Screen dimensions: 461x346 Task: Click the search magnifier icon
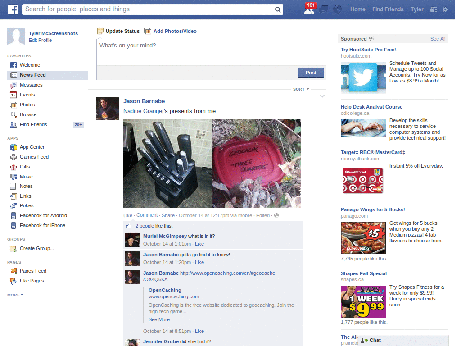pyautogui.click(x=277, y=10)
